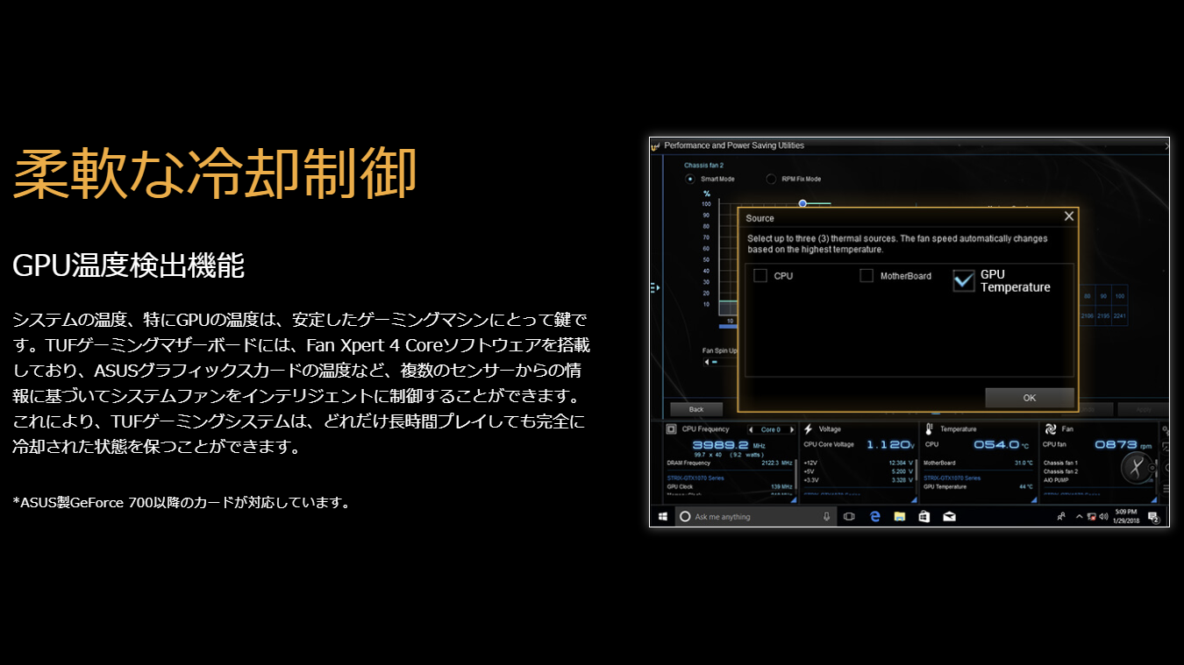Open Mail from the taskbar

949,517
